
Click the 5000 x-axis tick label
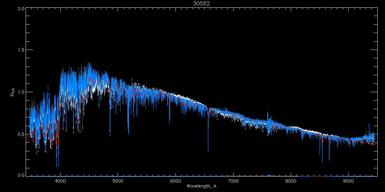pyautogui.click(x=118, y=181)
